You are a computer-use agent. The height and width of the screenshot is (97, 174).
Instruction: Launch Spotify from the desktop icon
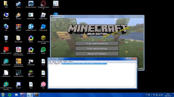(43, 50)
